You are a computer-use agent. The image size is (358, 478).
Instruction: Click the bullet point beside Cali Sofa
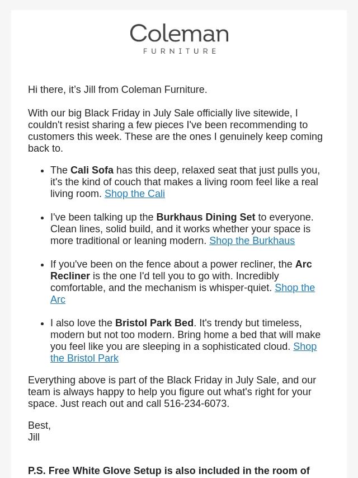(43, 171)
